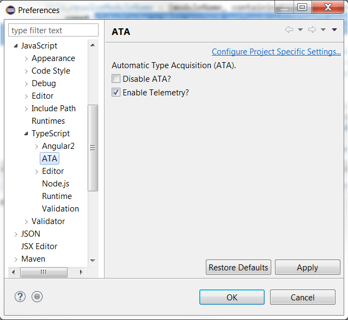Select the Appearance label

click(53, 58)
